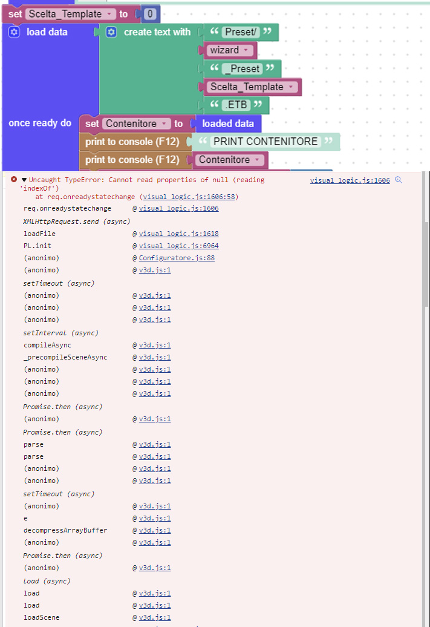This screenshot has height=627, width=430.
Task: Open v3d.js:1 link for _precompileSceneAsync
Action: [155, 357]
